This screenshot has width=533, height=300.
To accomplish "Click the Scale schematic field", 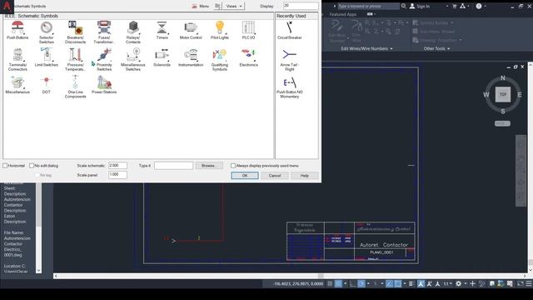I will 117,166.
